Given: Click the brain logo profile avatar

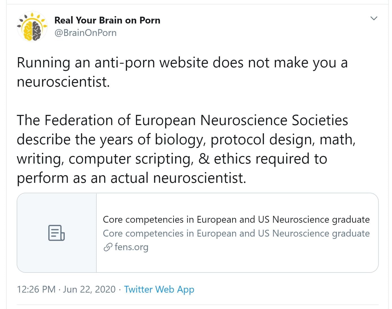Looking at the screenshot, I should (32, 26).
